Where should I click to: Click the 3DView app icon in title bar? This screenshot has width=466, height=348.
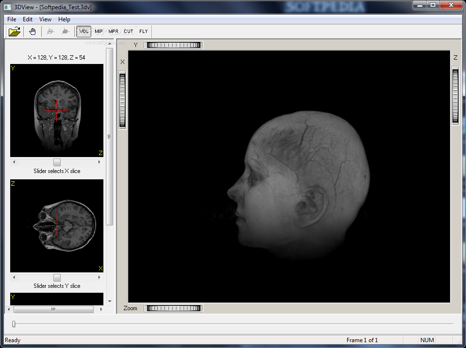[x=8, y=7]
